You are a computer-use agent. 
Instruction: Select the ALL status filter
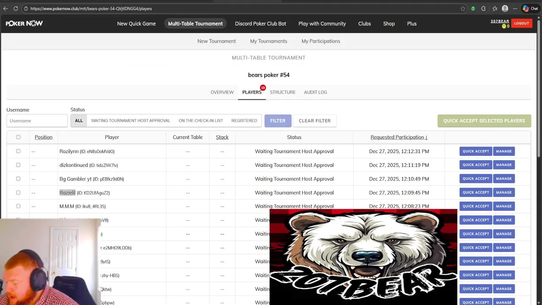coord(79,121)
